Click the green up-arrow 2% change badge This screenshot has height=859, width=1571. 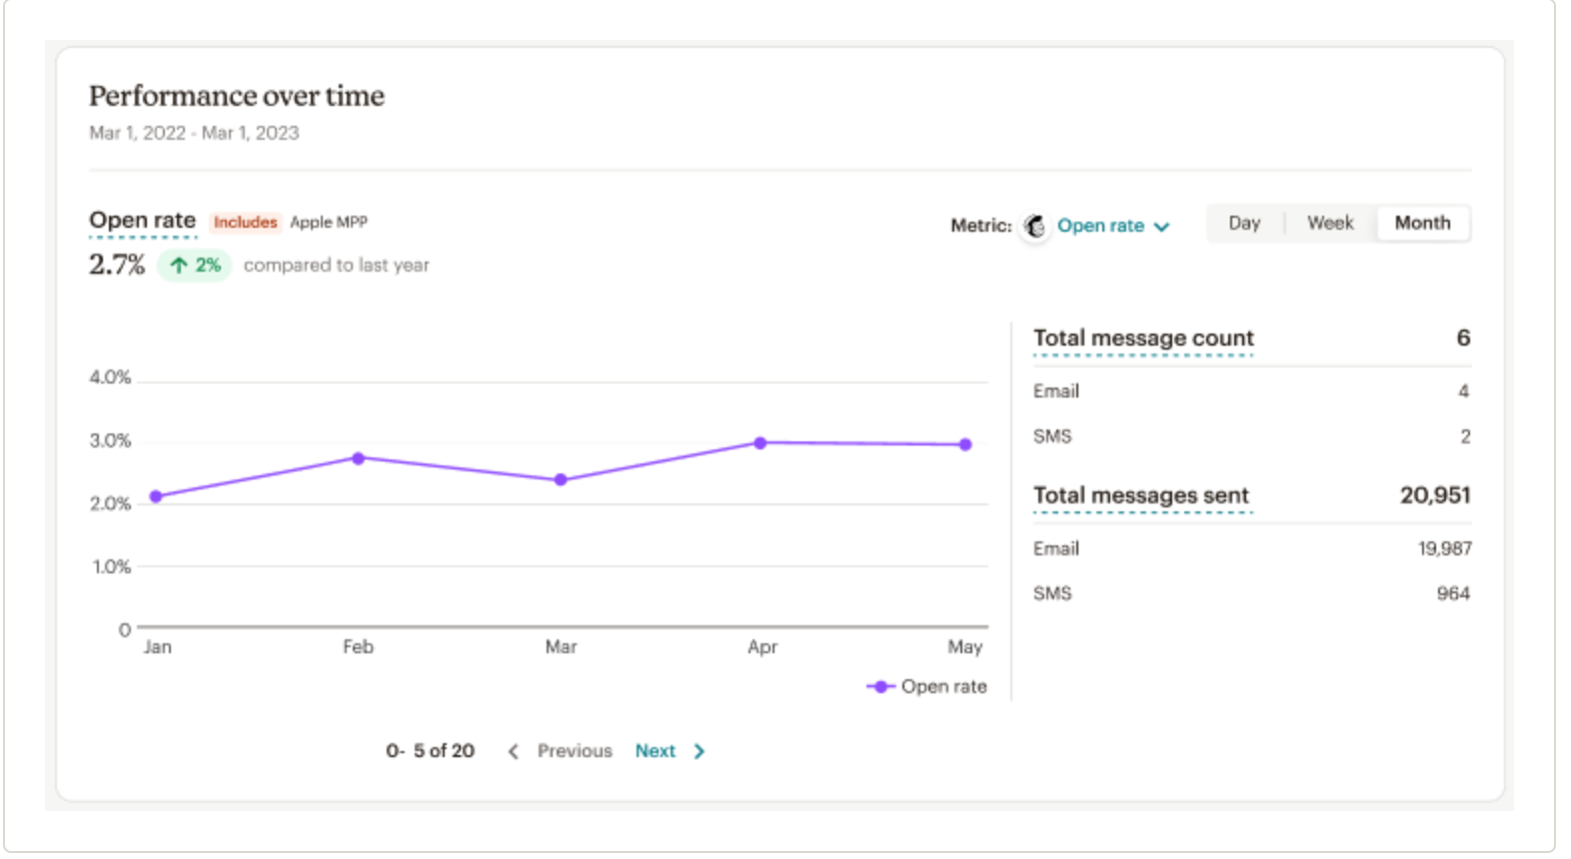tap(195, 266)
